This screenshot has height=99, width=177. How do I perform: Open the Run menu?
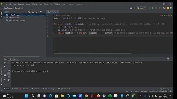(41, 4)
